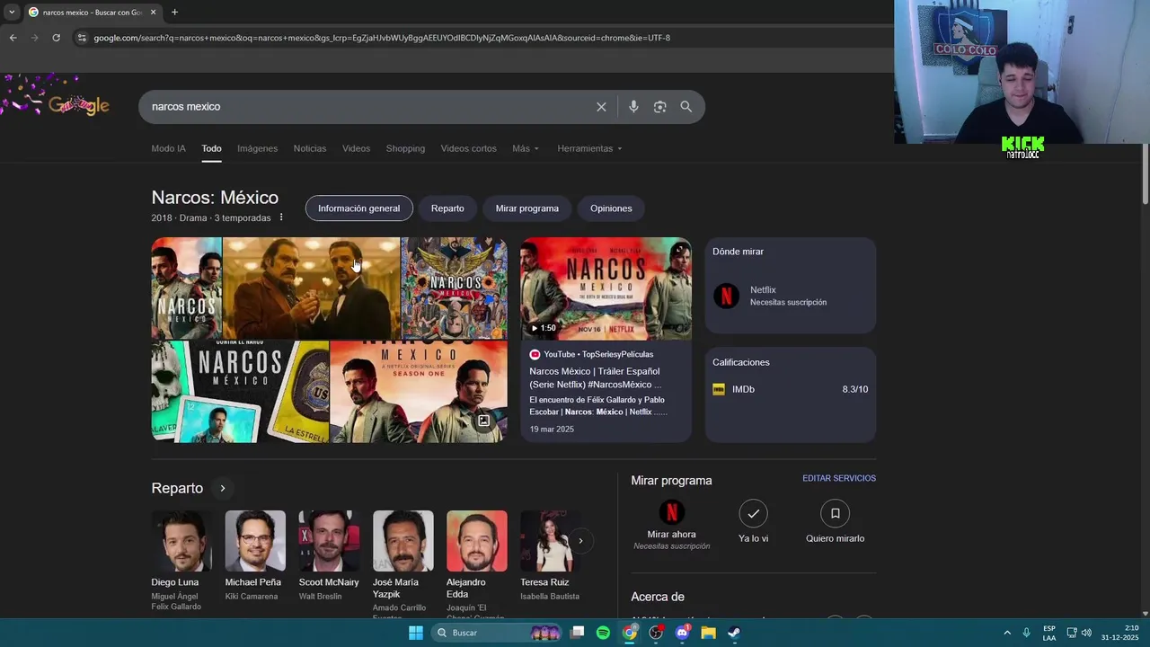The image size is (1150, 647).
Task: Switch to the Modo IA tab
Action: pos(168,148)
